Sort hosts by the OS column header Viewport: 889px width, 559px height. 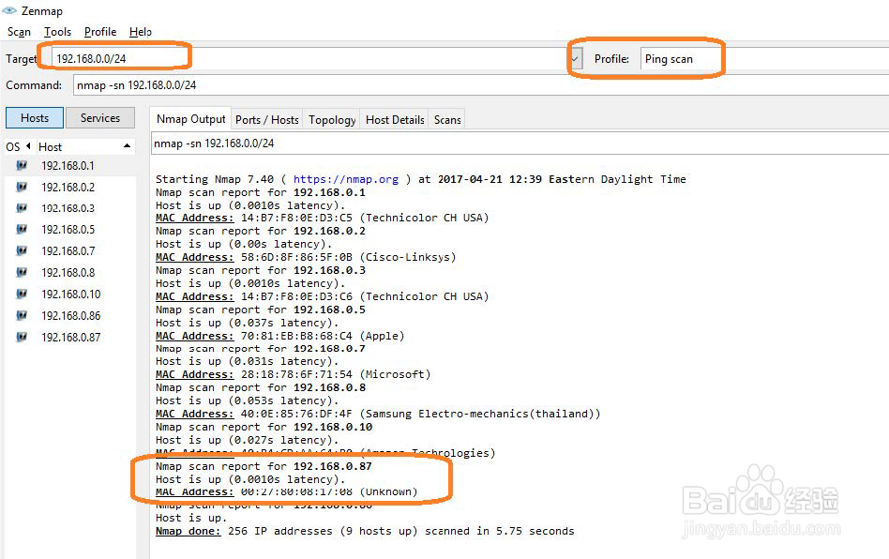pyautogui.click(x=18, y=147)
